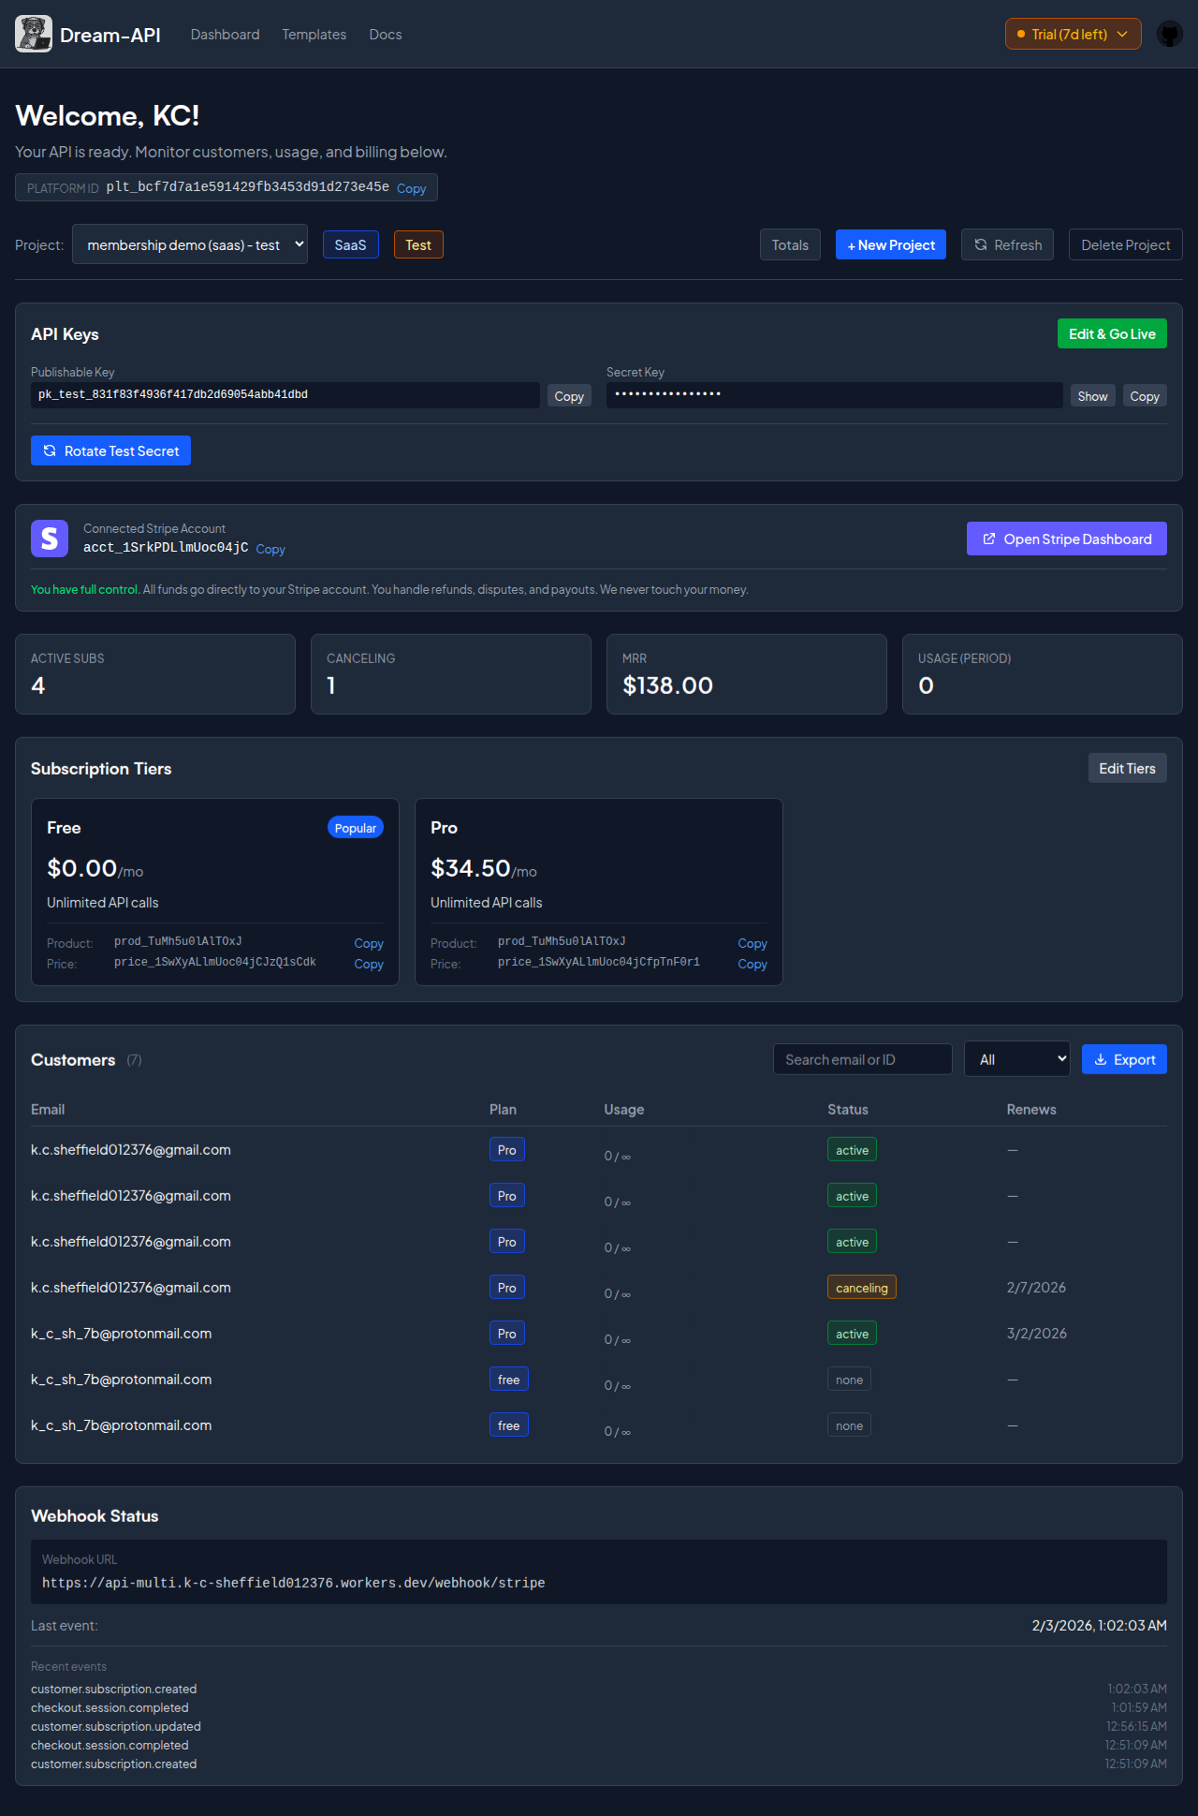
Task: Click the Refresh button with the reload icon
Action: coord(1007,244)
